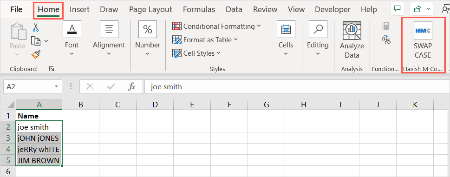Switch to the Developer tab
This screenshot has height=177, width=450.
(333, 9)
